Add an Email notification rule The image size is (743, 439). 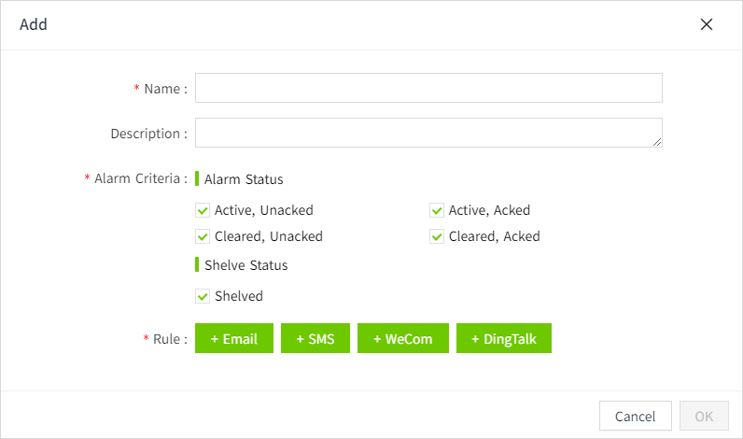click(x=233, y=338)
